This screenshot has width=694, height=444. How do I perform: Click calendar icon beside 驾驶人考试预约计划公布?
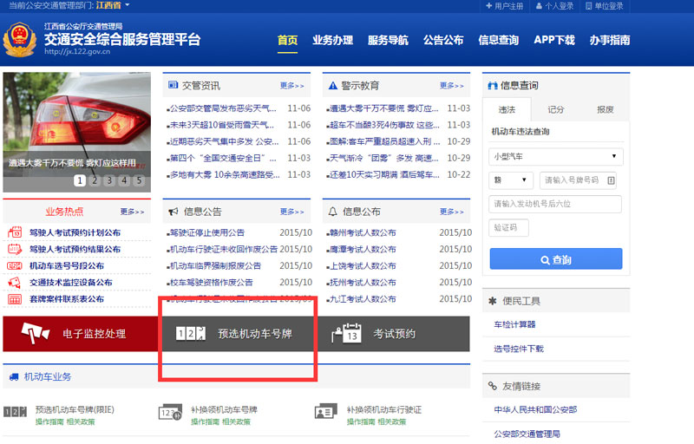pyautogui.click(x=15, y=232)
